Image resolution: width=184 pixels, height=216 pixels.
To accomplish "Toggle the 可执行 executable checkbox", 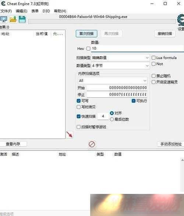I will click(x=134, y=101).
